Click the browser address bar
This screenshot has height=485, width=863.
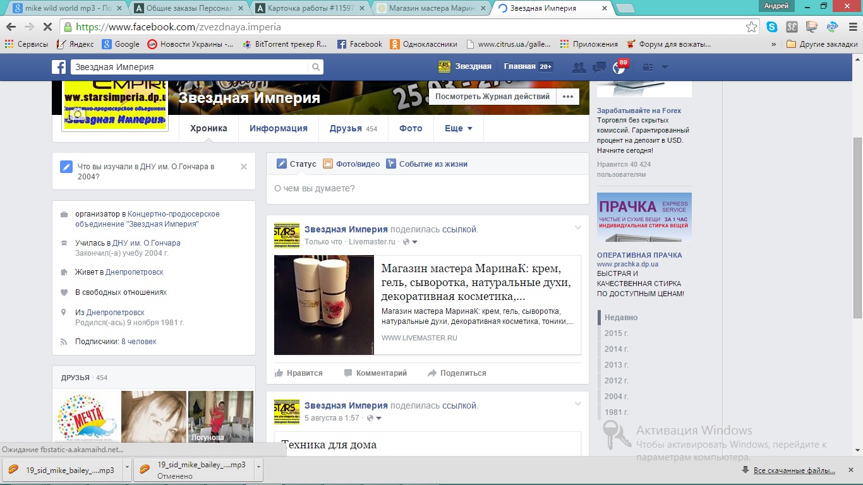404,27
